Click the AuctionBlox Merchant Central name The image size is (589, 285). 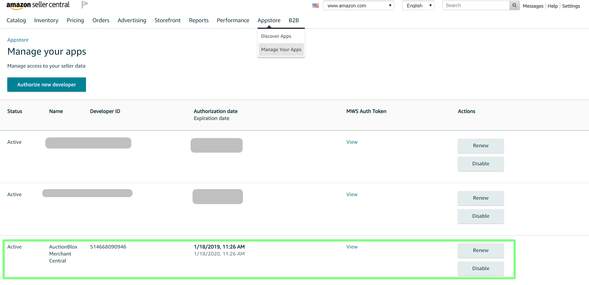point(63,254)
